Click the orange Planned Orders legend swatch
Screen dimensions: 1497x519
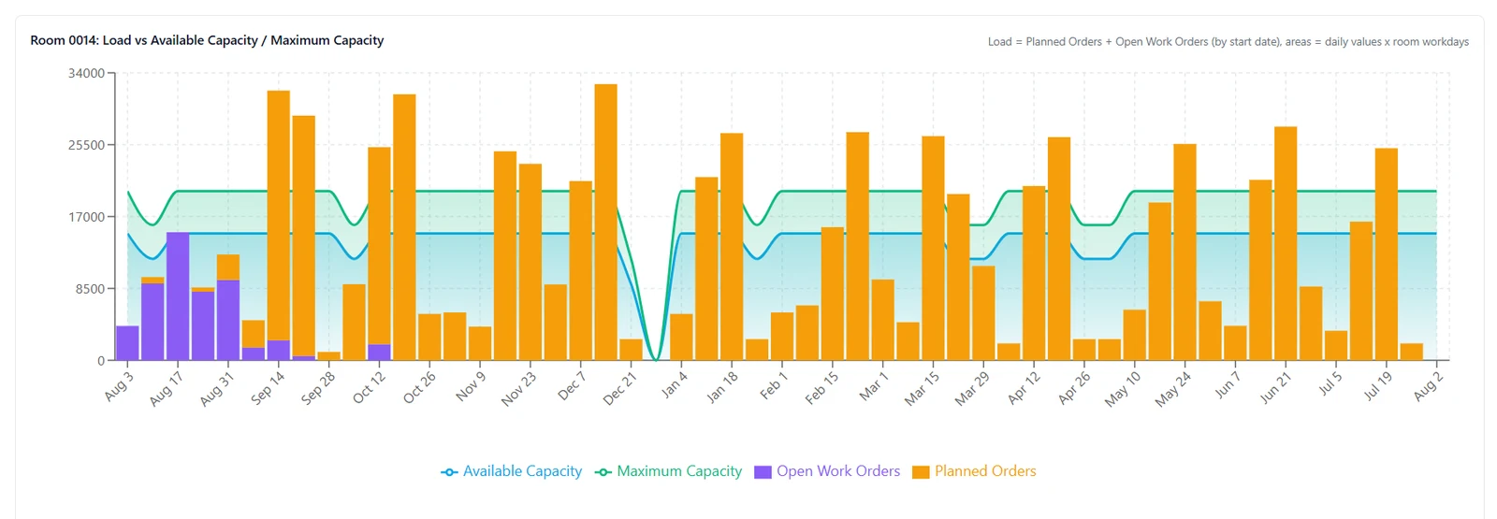[x=921, y=472]
